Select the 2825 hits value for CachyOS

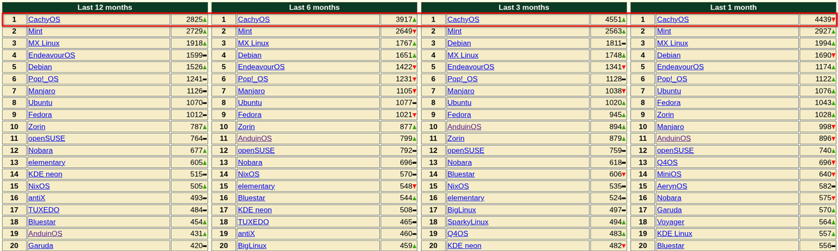194,20
